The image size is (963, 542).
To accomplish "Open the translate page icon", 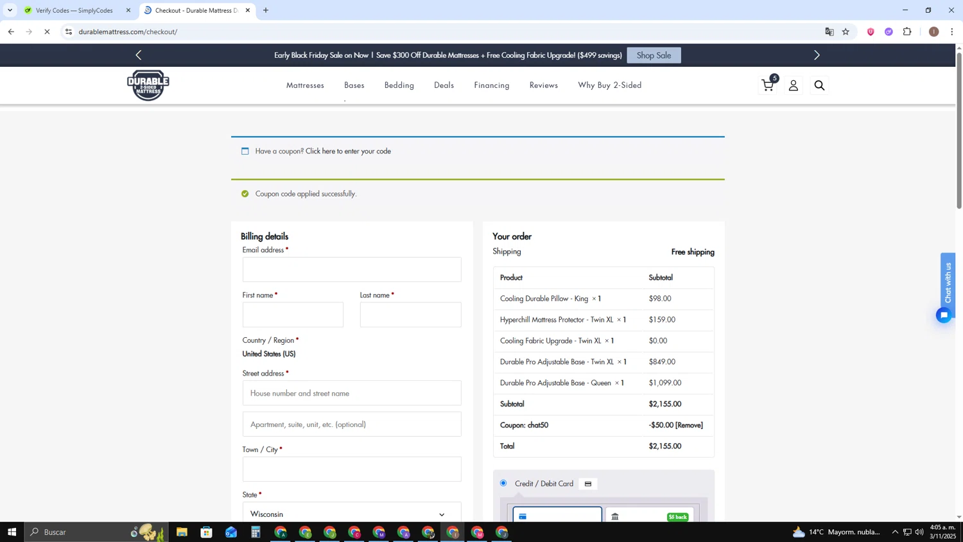I will tap(829, 31).
